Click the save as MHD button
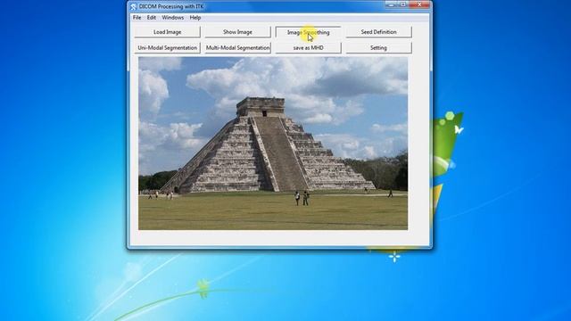 point(308,47)
